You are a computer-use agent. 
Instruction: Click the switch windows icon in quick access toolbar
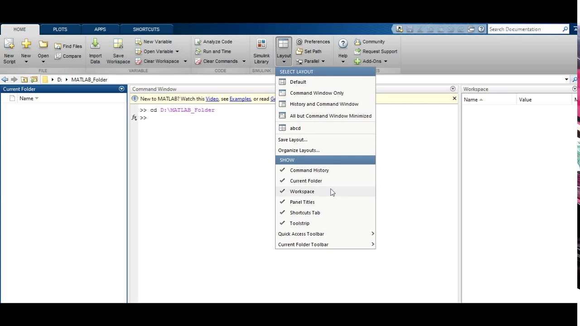coord(471,29)
